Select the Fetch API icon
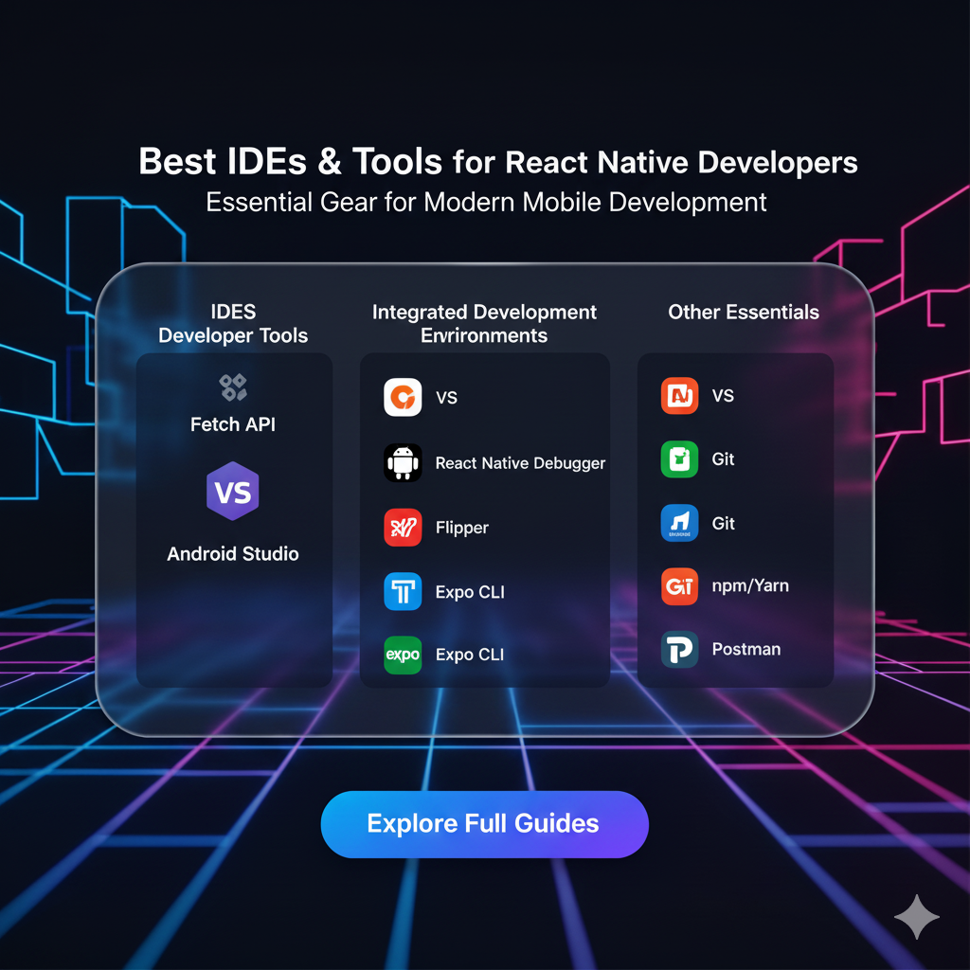Image resolution: width=970 pixels, height=970 pixels. tap(233, 388)
